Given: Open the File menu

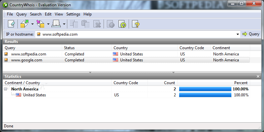Looking at the screenshot, I should click(x=10, y=14).
